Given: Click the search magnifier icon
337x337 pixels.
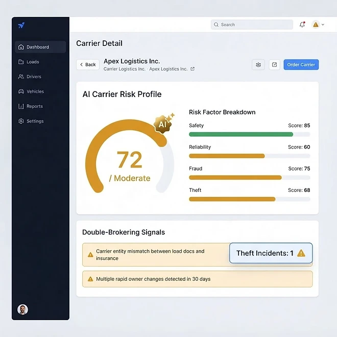Looking at the screenshot, I should click(216, 25).
